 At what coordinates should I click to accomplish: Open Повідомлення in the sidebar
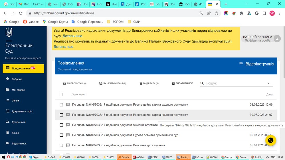click(23, 68)
